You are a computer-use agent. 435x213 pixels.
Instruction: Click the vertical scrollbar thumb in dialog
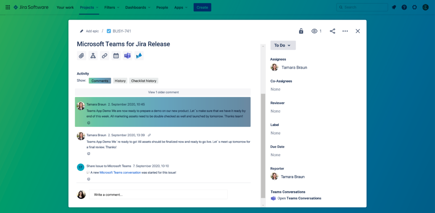263,146
